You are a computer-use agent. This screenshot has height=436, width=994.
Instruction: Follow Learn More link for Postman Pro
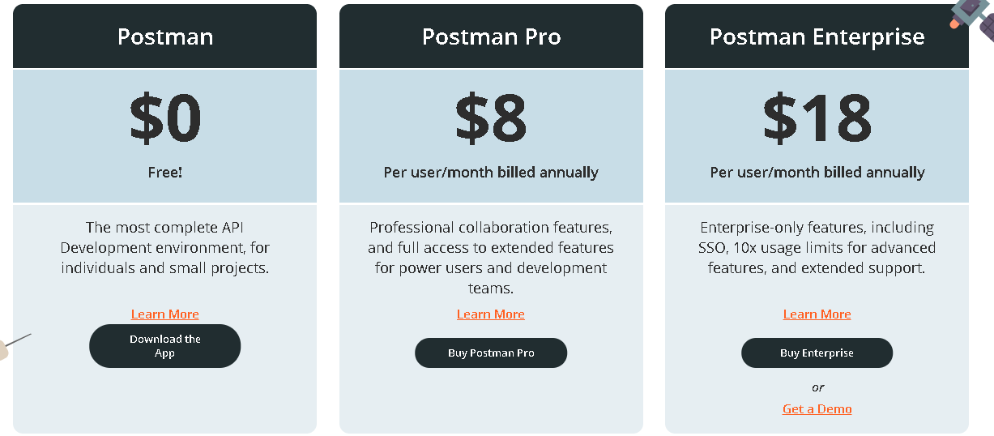(491, 314)
